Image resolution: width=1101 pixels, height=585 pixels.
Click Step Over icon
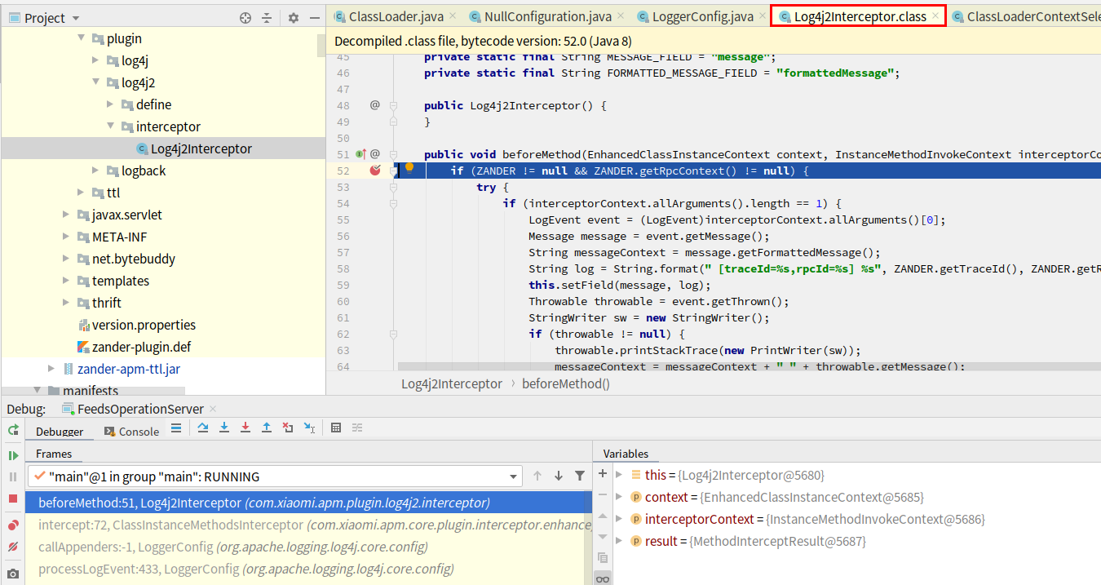(x=203, y=428)
